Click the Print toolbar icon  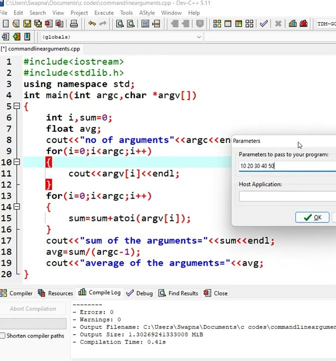(x=74, y=24)
